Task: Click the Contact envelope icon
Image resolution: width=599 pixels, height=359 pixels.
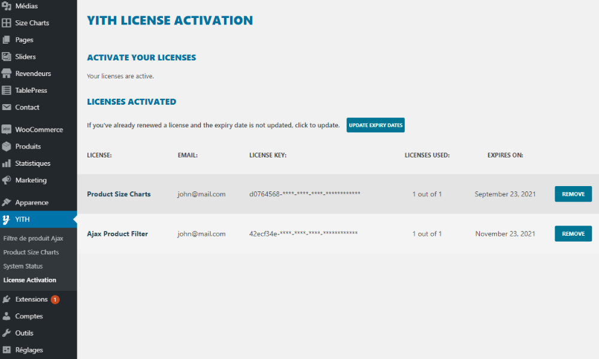Action: pyautogui.click(x=7, y=107)
